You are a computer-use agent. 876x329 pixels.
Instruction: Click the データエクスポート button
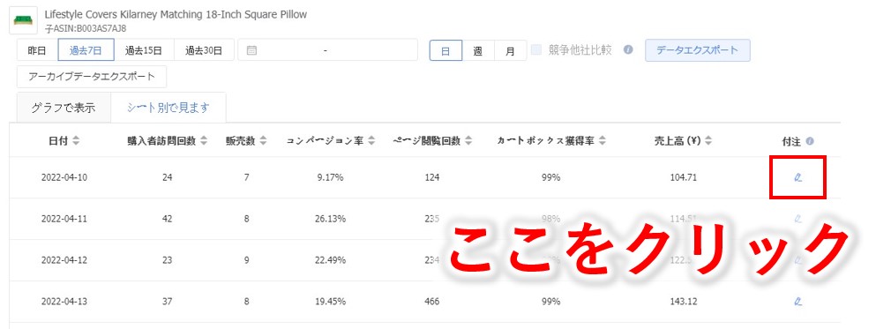[x=697, y=49]
